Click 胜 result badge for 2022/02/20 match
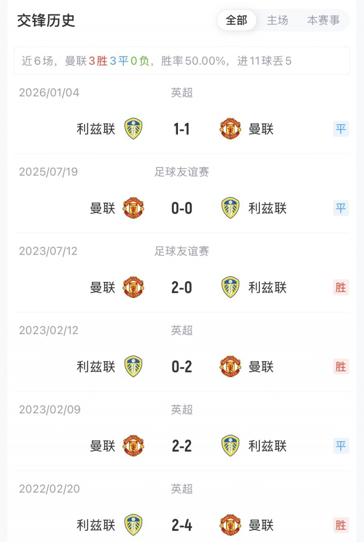This screenshot has width=364, height=542. (341, 525)
